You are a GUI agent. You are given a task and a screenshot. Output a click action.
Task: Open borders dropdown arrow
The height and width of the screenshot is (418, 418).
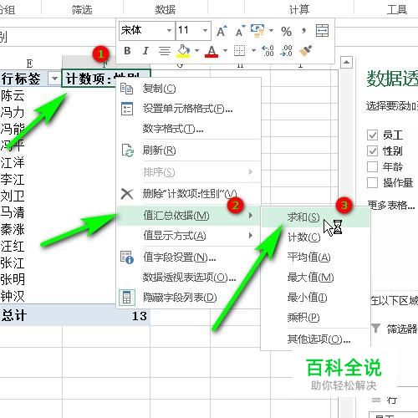253,51
